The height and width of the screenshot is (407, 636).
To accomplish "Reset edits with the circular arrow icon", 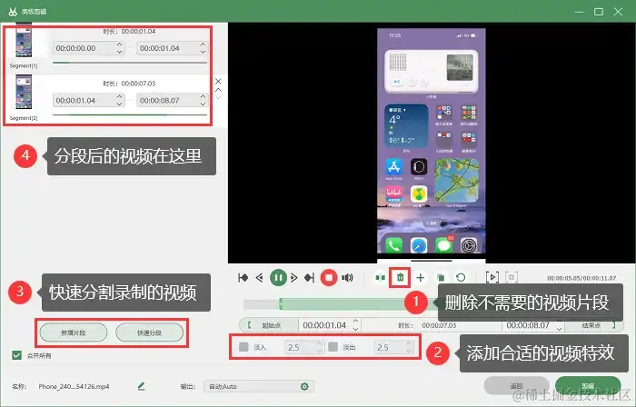I will coord(461,278).
